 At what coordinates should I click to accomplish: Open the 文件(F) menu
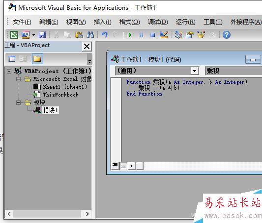(22, 22)
